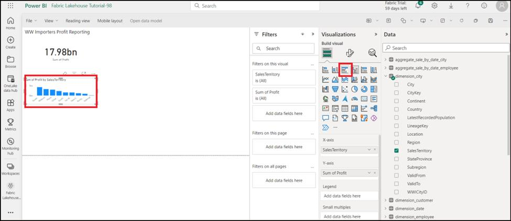Collapse the dimension_city table
This screenshot has width=511, height=221.
point(386,76)
